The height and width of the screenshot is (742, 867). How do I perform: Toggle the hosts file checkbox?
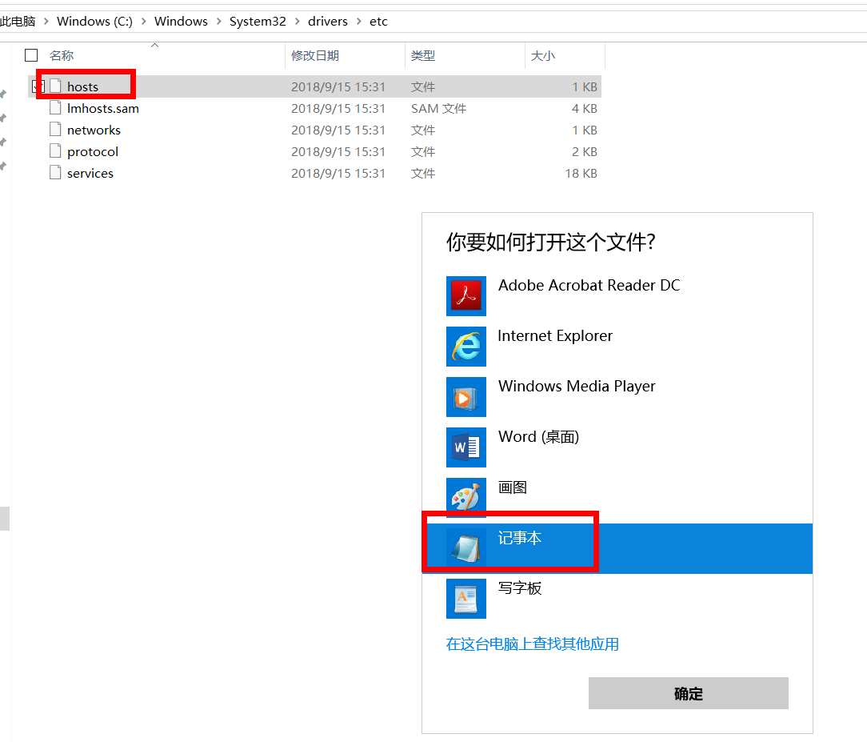(37, 86)
